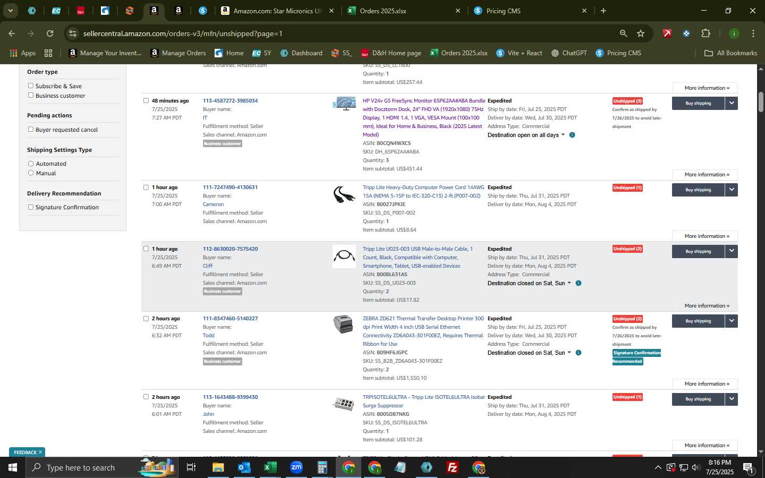Open the D&H Home page bookmark
Screen dimensions: 765x478
coord(391,53)
